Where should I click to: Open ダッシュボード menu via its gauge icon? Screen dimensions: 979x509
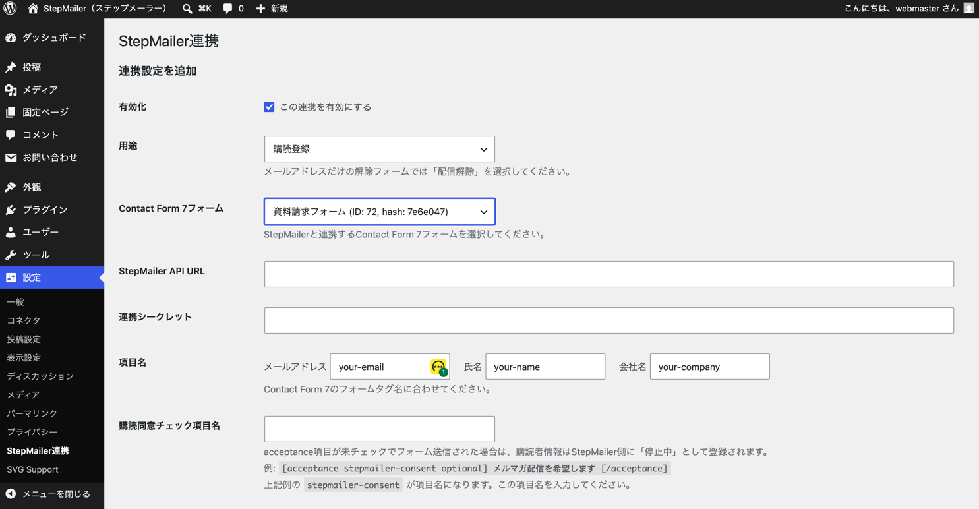click(x=11, y=38)
